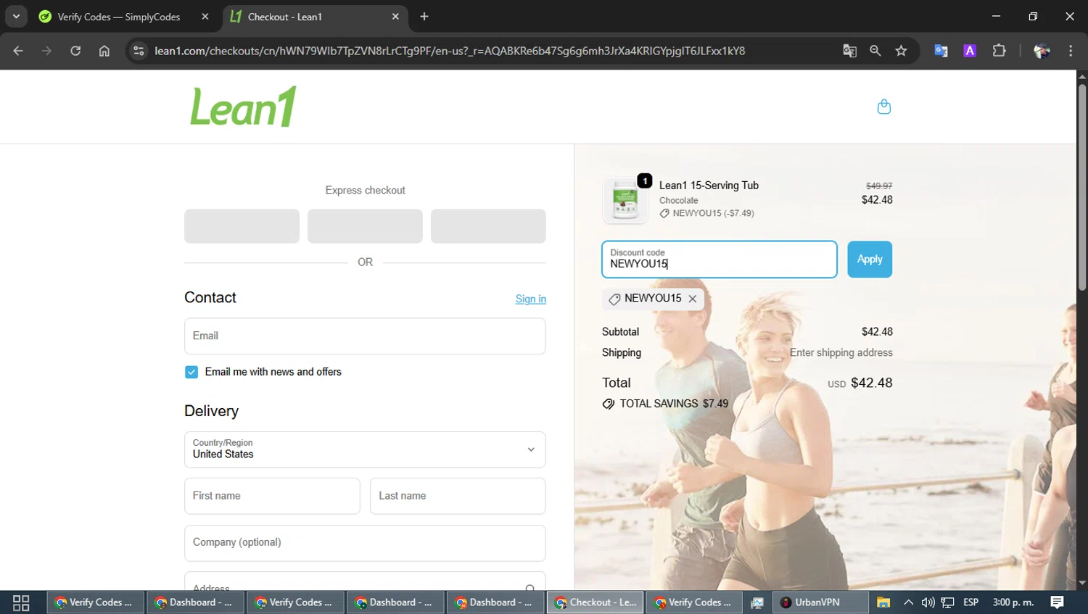Expand the Country/Region dropdown
This screenshot has width=1088, height=614.
click(365, 449)
